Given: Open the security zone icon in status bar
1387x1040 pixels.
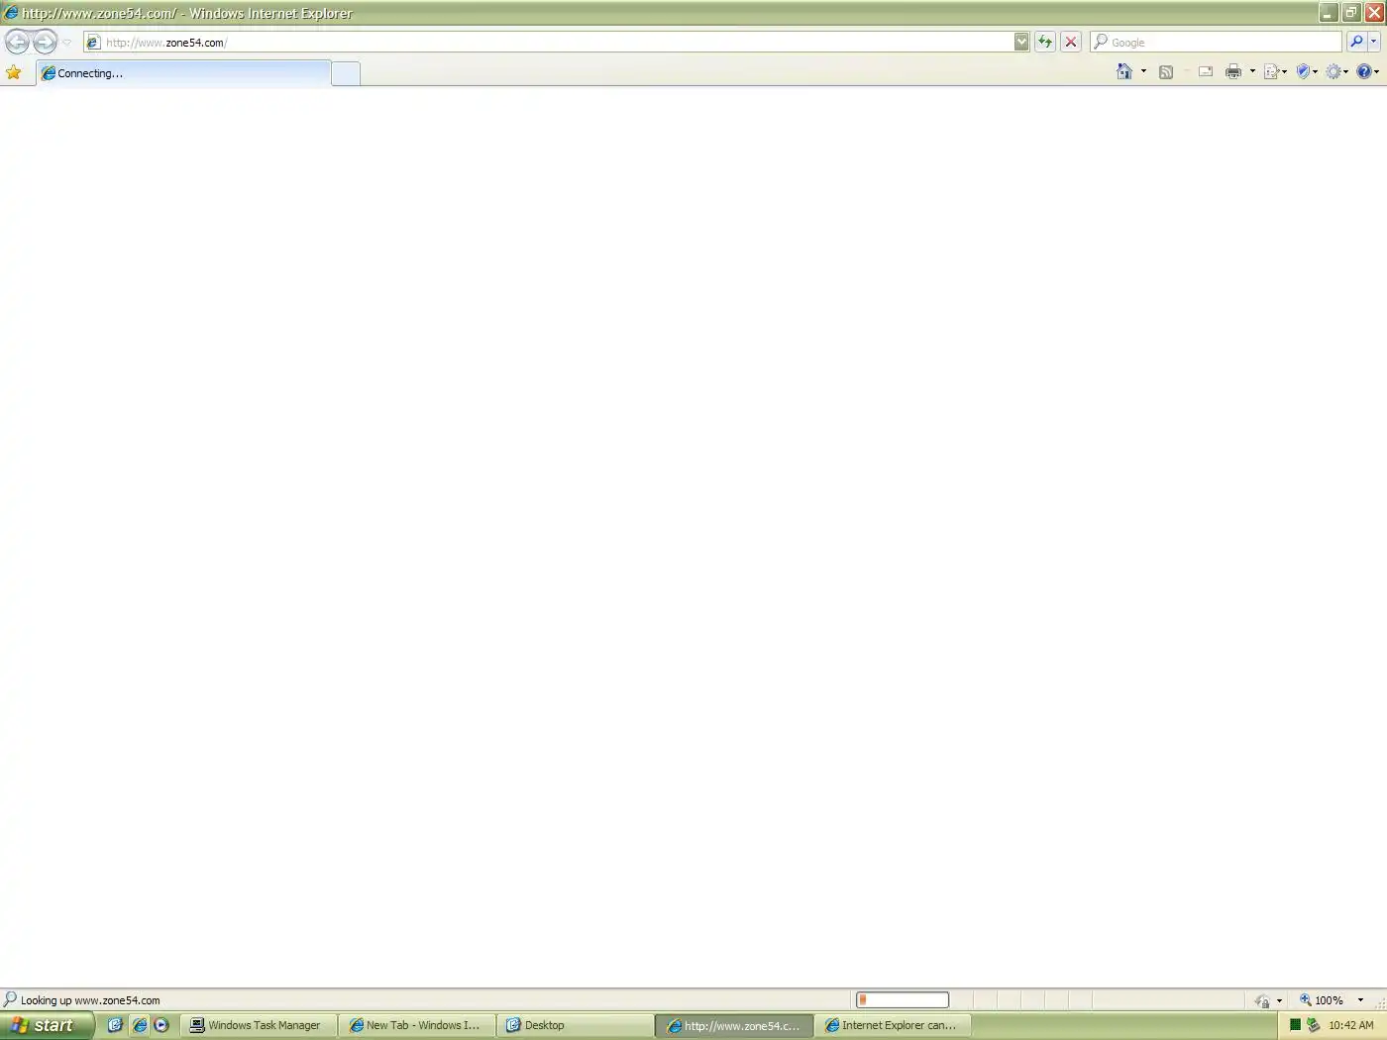Looking at the screenshot, I should (x=1262, y=1000).
